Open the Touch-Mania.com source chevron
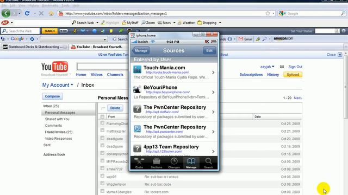 (213, 72)
